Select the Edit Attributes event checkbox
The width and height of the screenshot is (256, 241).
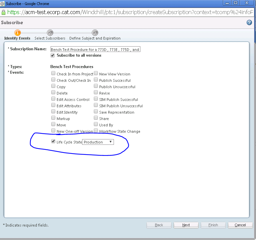[53, 105]
